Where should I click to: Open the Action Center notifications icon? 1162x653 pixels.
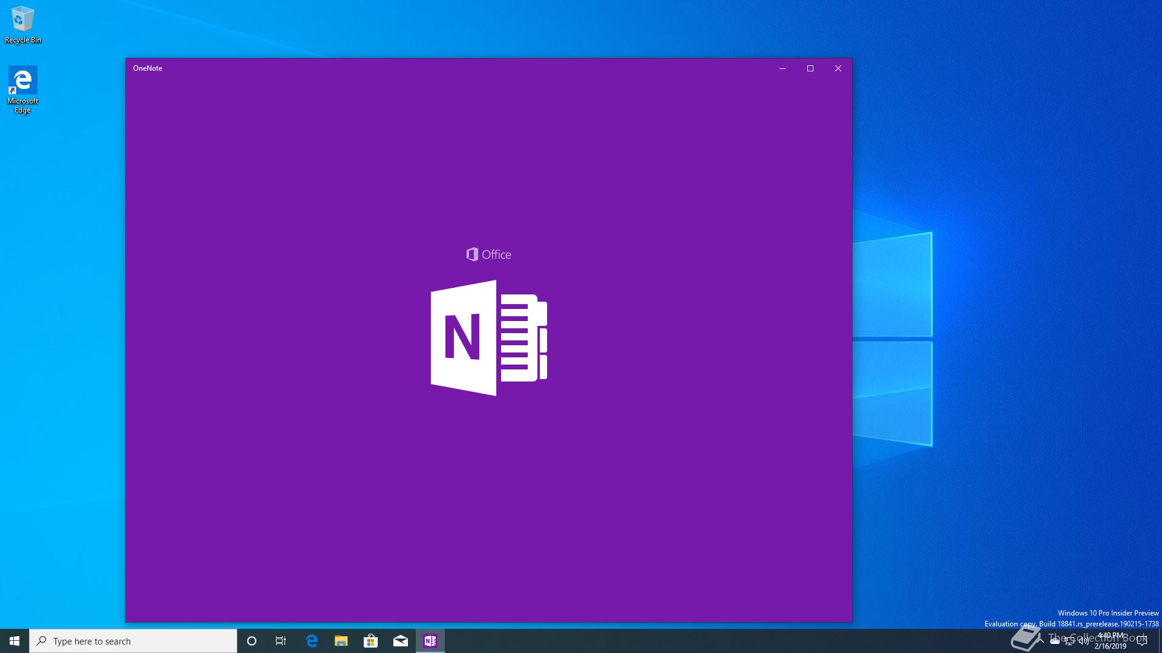point(1142,641)
